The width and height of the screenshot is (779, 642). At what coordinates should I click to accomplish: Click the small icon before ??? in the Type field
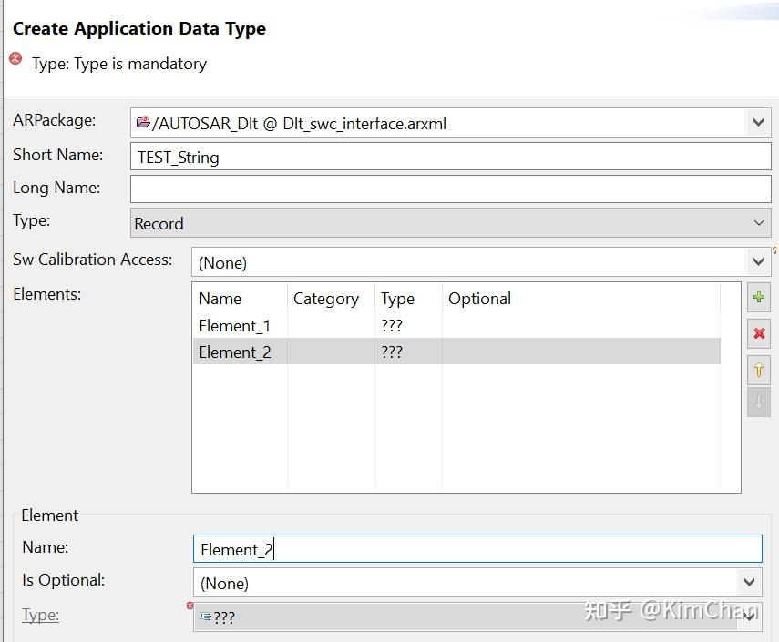[x=205, y=617]
